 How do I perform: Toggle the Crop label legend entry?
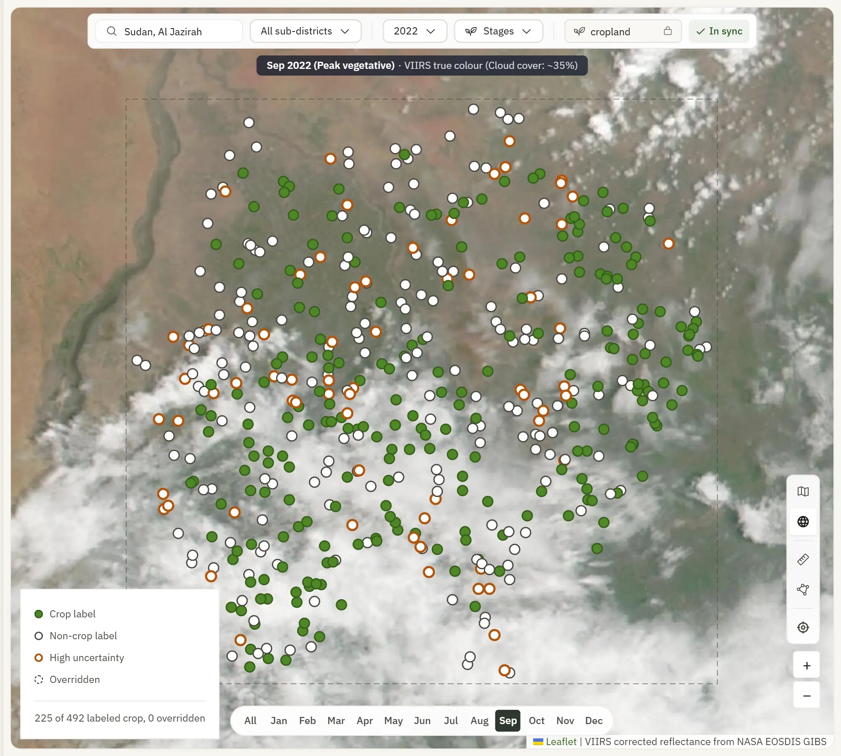[65, 614]
